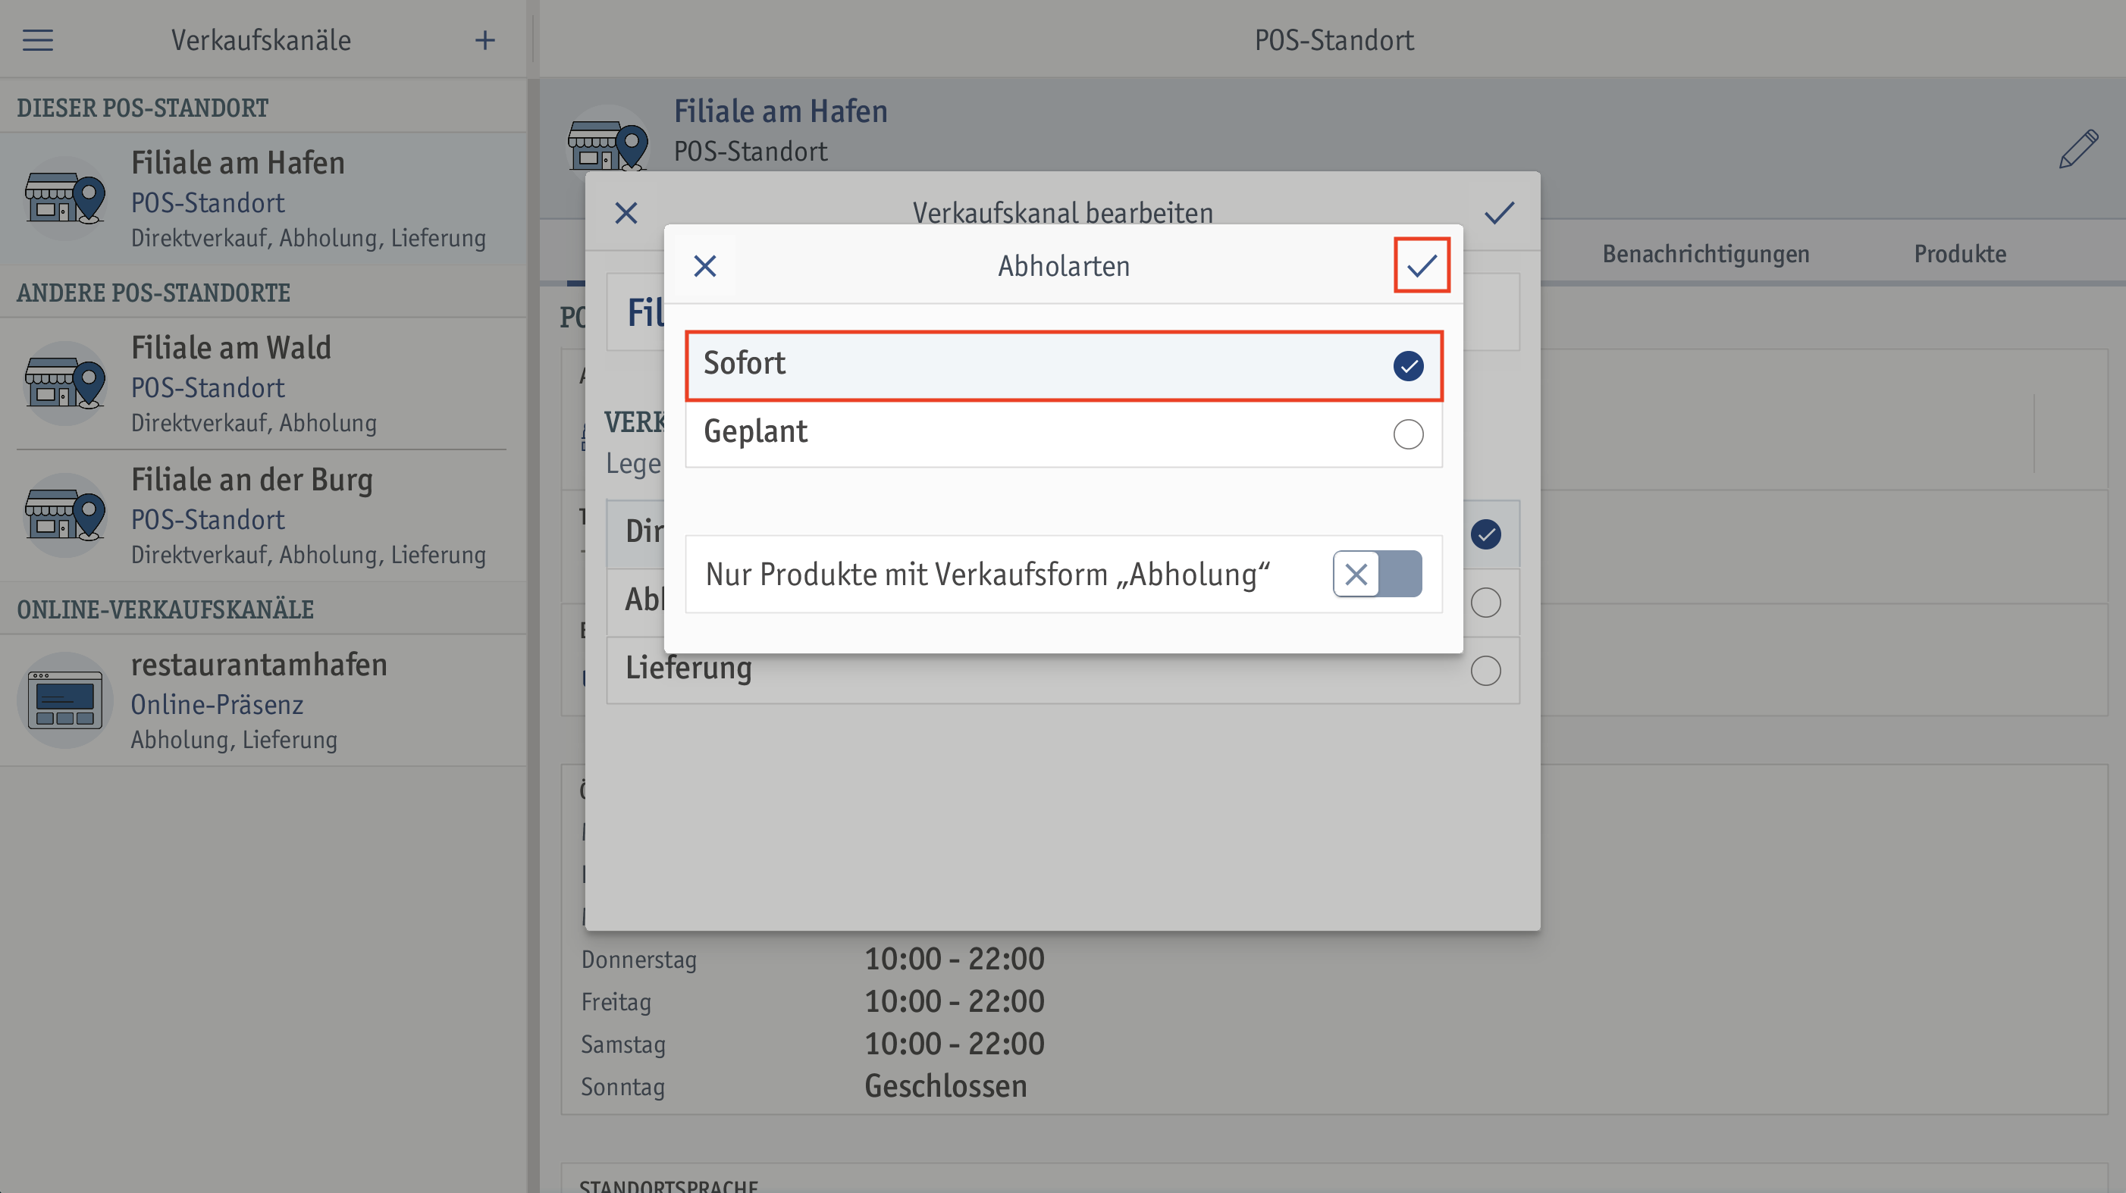This screenshot has height=1193, width=2126.
Task: Close the Abholarten dialog
Action: tap(705, 266)
